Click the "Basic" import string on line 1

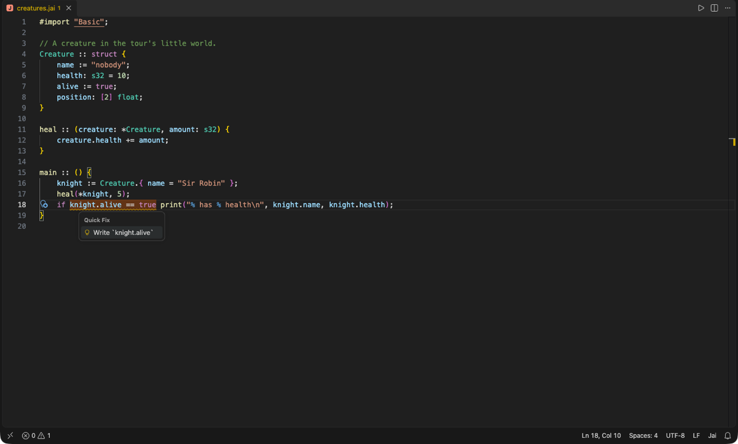(x=89, y=22)
